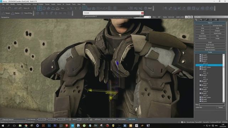The height and width of the screenshot is (128, 228).
Task: Click the X coordinate field in status bar
Action: [42, 119]
